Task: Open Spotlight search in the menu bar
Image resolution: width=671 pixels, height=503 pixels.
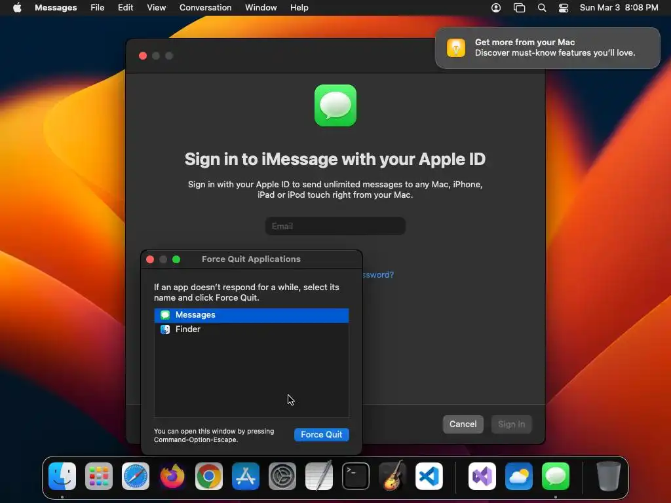Action: pos(542,8)
